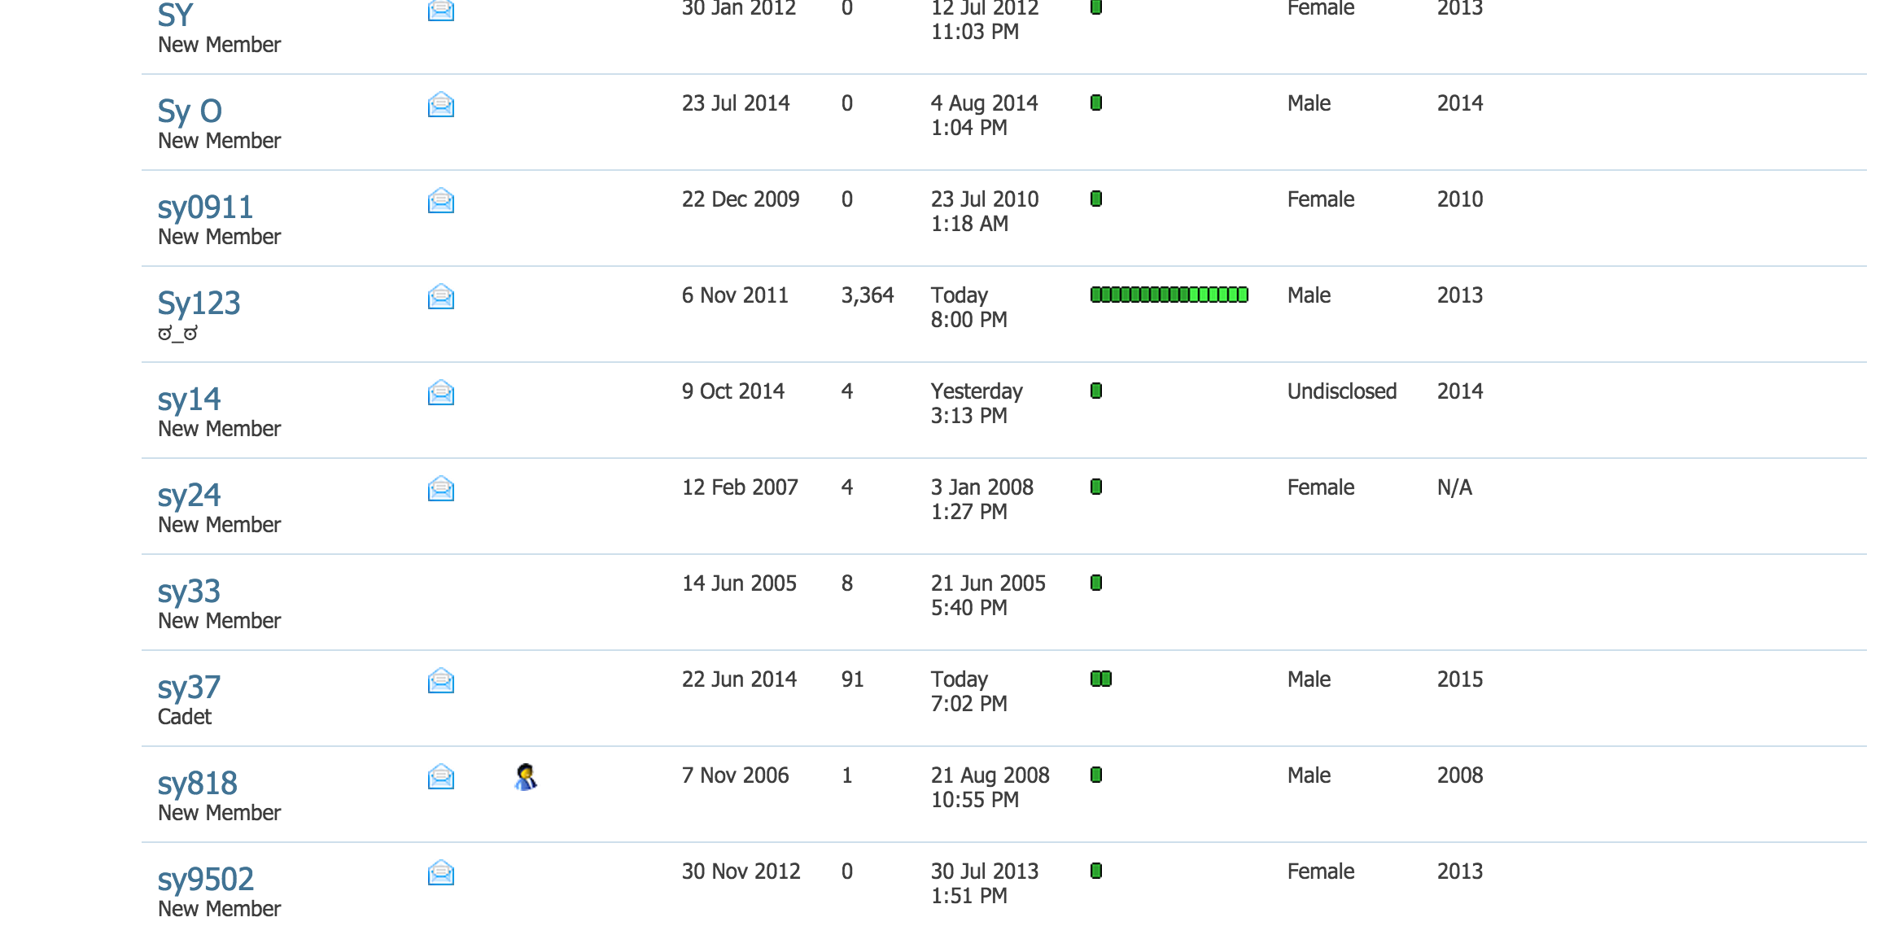Open the sy0911 profile link
The image size is (1893, 926).
click(205, 207)
